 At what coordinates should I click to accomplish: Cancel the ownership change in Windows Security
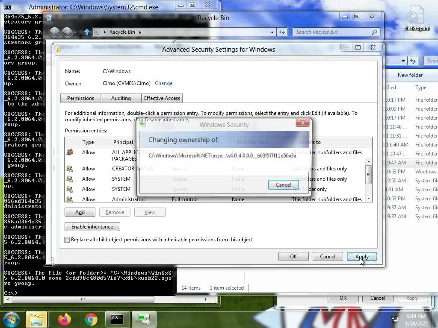(x=283, y=185)
